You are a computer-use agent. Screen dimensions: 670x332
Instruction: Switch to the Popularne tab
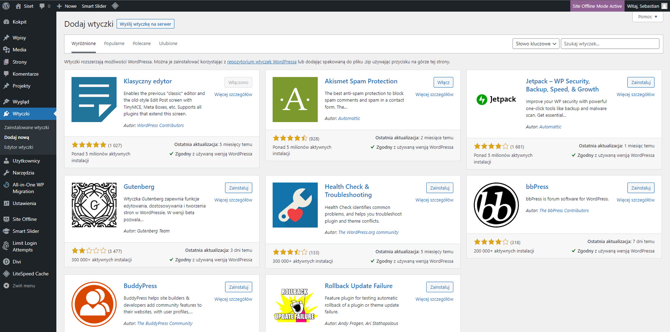(114, 43)
